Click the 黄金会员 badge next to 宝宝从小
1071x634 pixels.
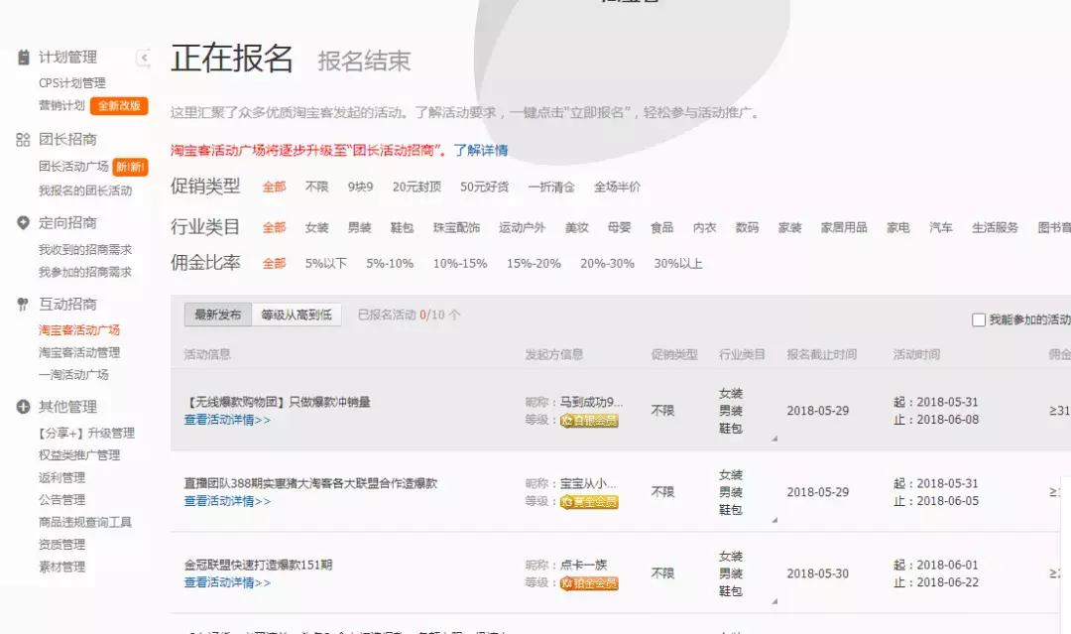[591, 502]
